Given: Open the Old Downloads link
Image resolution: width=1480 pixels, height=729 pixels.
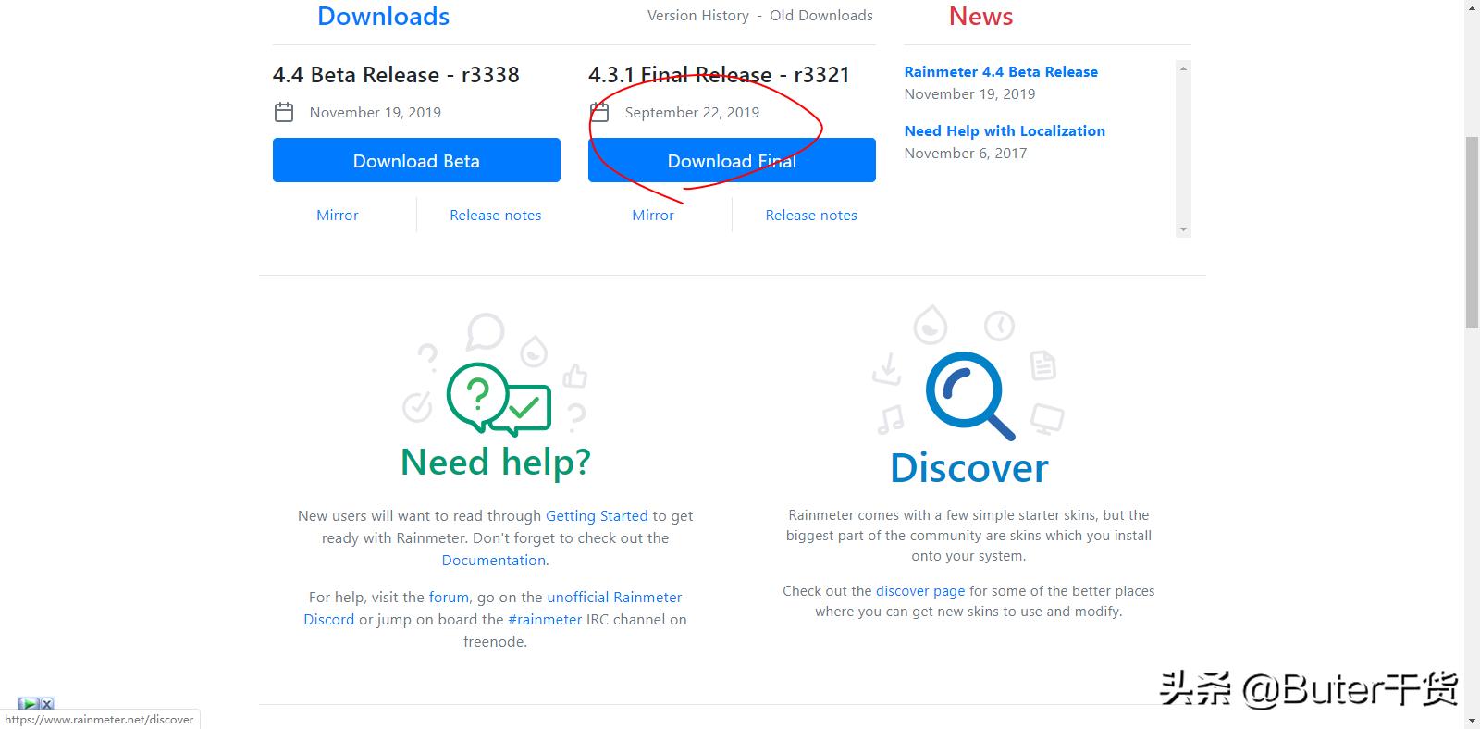Looking at the screenshot, I should 821,16.
